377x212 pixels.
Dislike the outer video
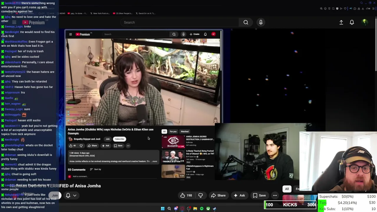201,196
